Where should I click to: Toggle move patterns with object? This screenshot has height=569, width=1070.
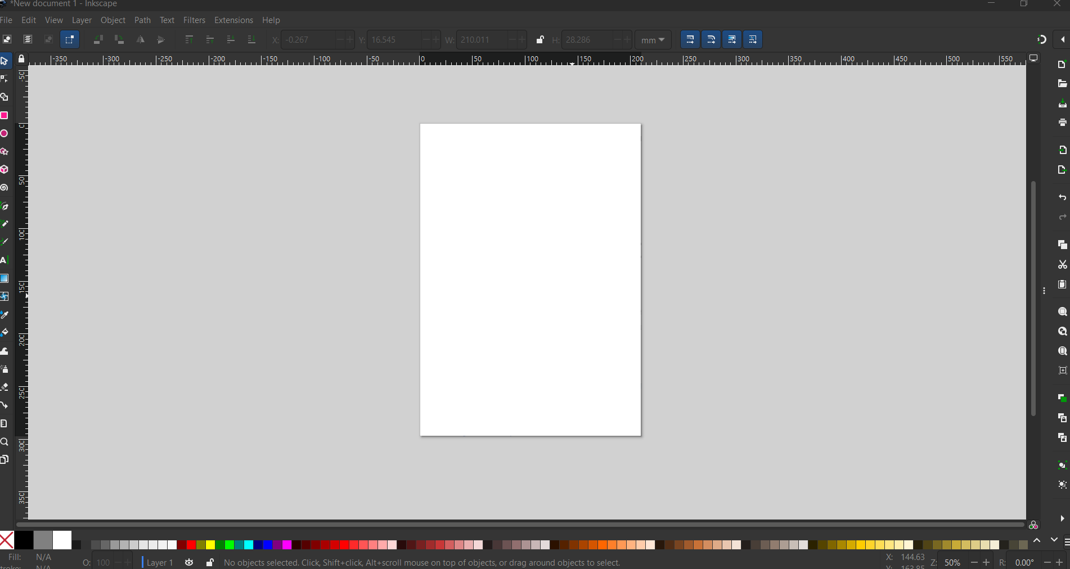[x=753, y=39]
